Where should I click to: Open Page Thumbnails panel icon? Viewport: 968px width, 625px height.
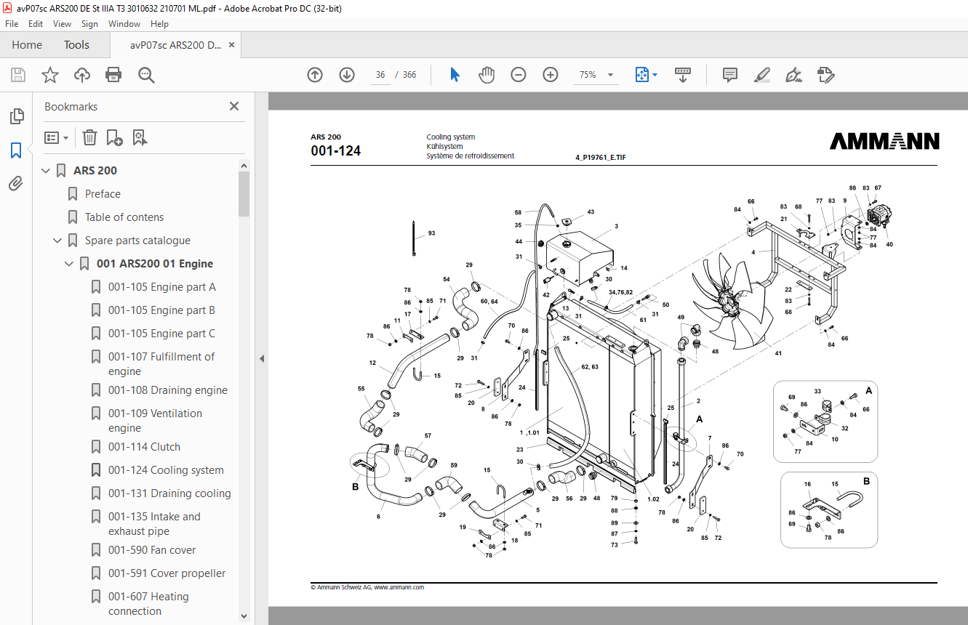pos(16,116)
